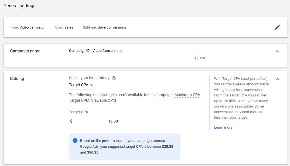The height and width of the screenshot is (166, 290).
Task: Click the Goal: Sales label
Action: 64,27
